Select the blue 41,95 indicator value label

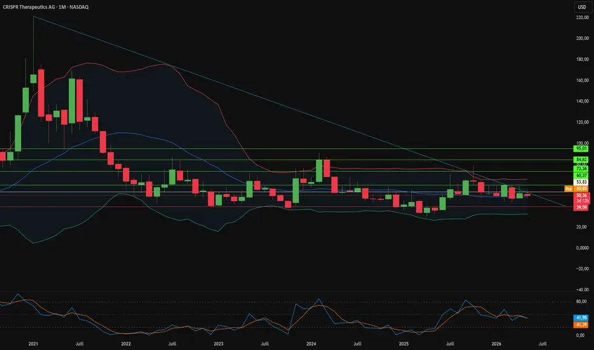[581, 318]
